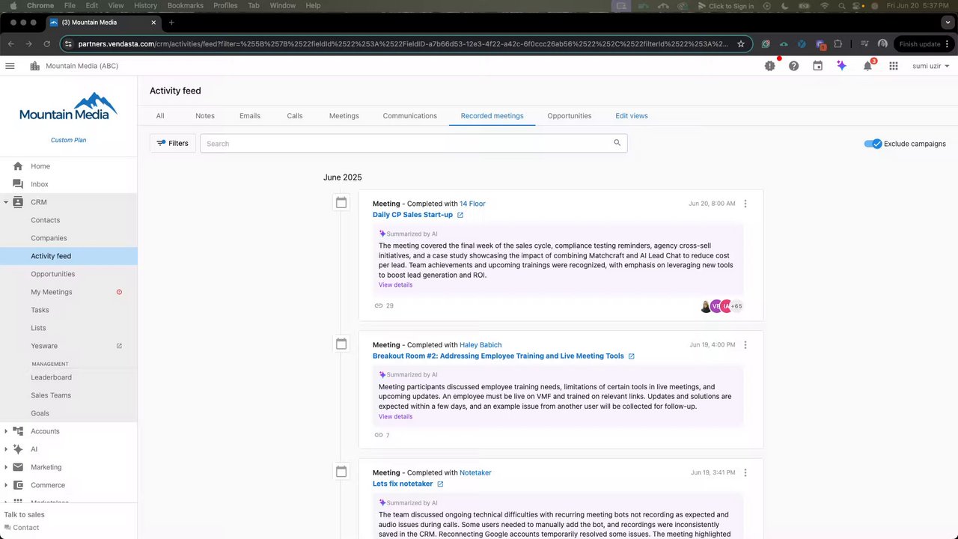Screen dimensions: 958x539
Task: Open the Opportunities tab in Activity feed
Action: click(570, 116)
